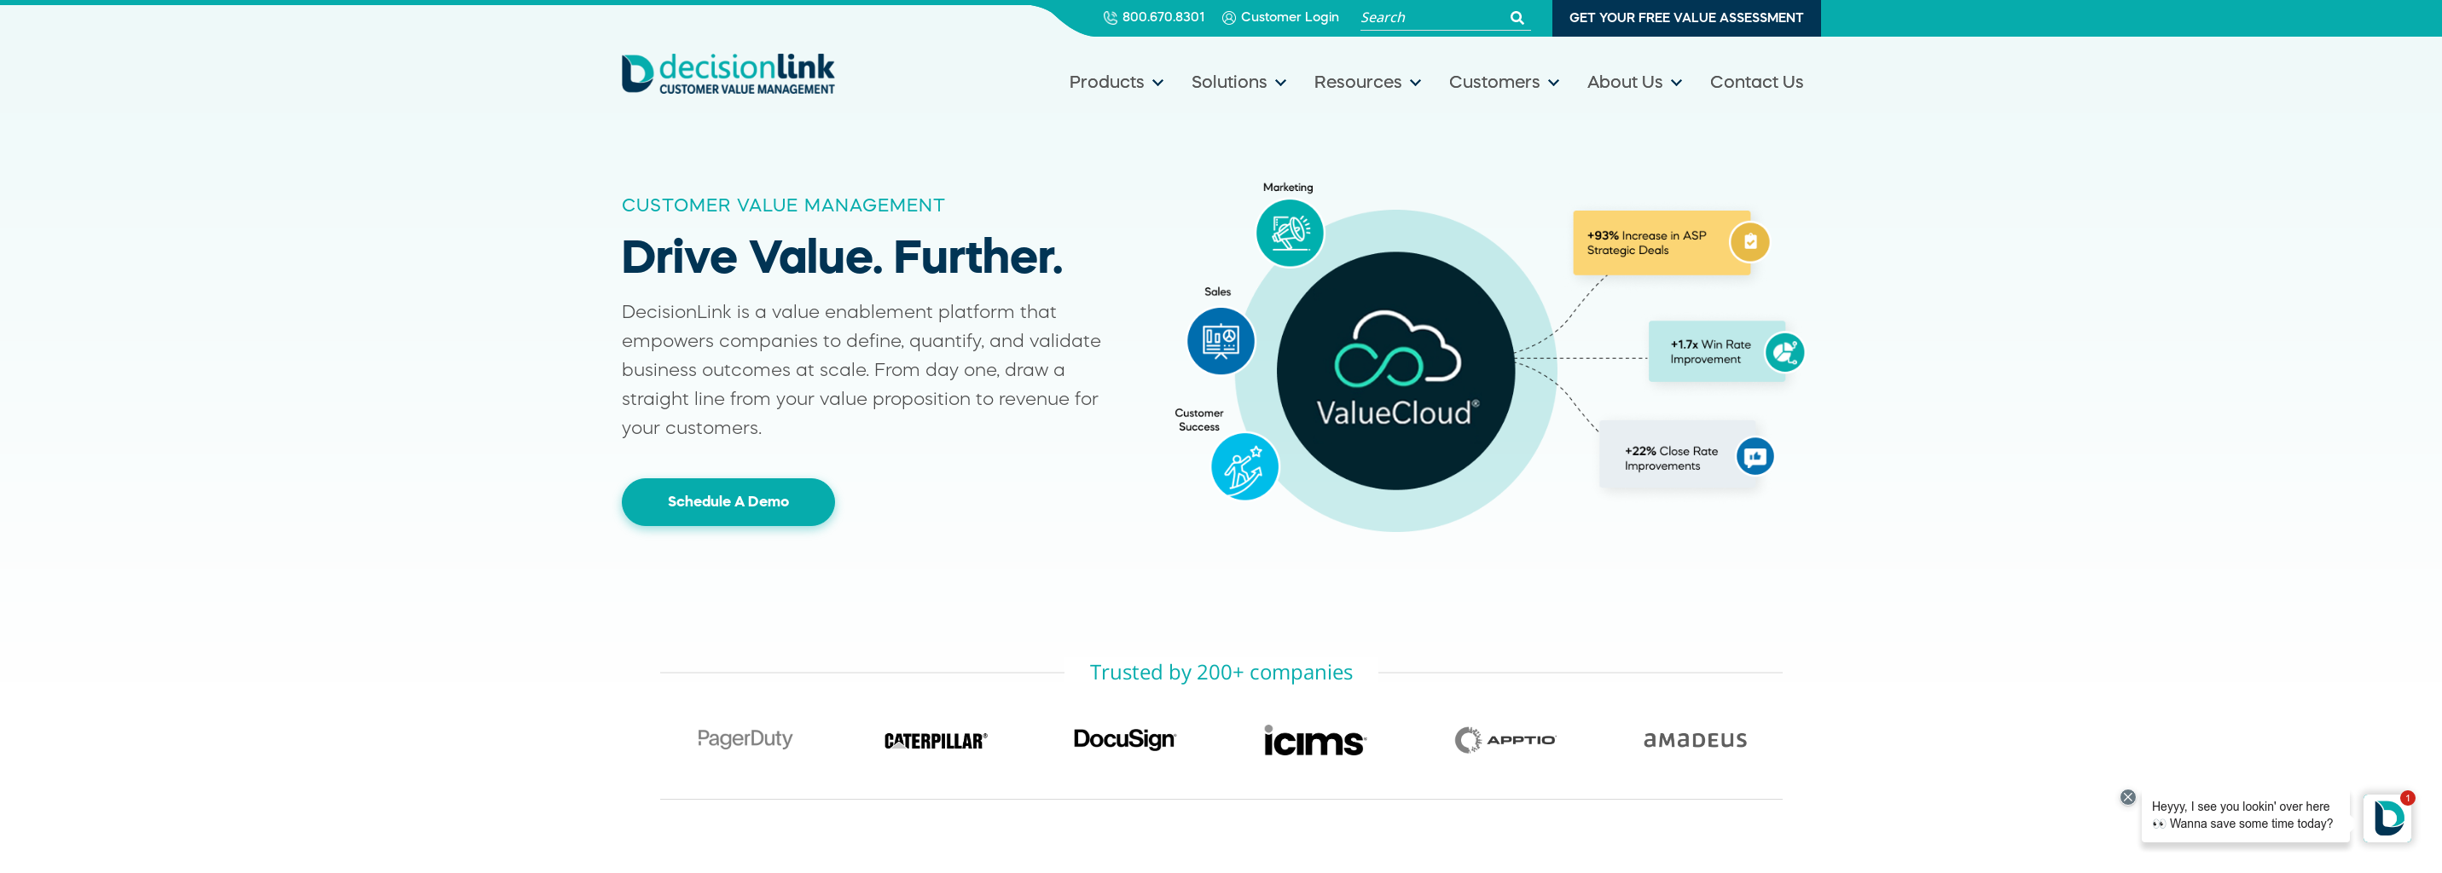Click the Win Rate Improvement round icon
This screenshot has height=873, width=2442.
[x=1784, y=353]
